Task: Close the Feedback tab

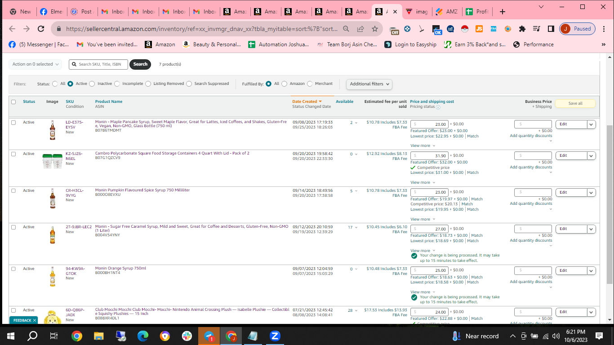Action: click(34, 320)
